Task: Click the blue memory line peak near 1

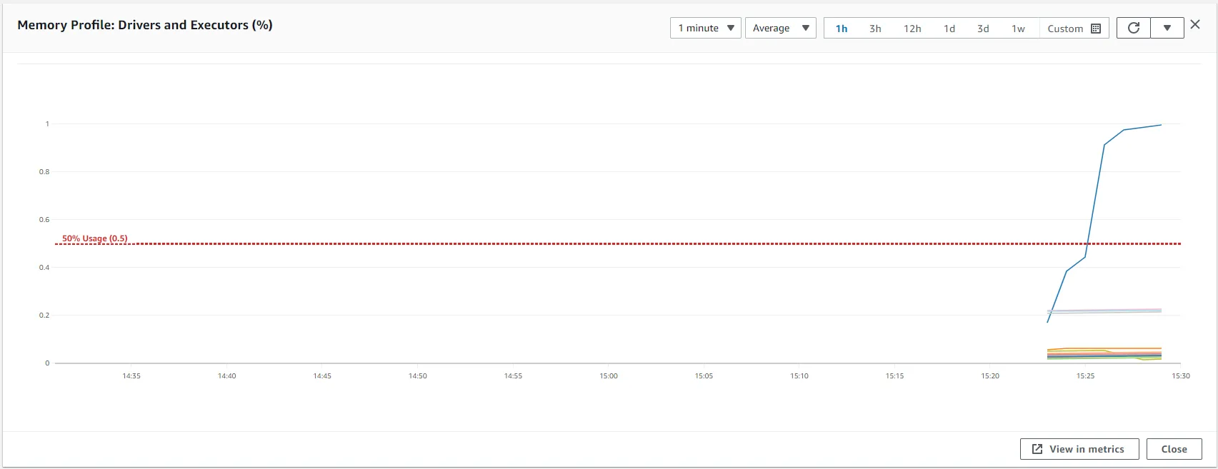Action: coord(1160,126)
